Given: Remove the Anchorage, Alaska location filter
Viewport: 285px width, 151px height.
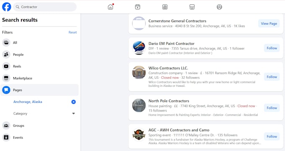Looking at the screenshot, I should tap(73, 102).
